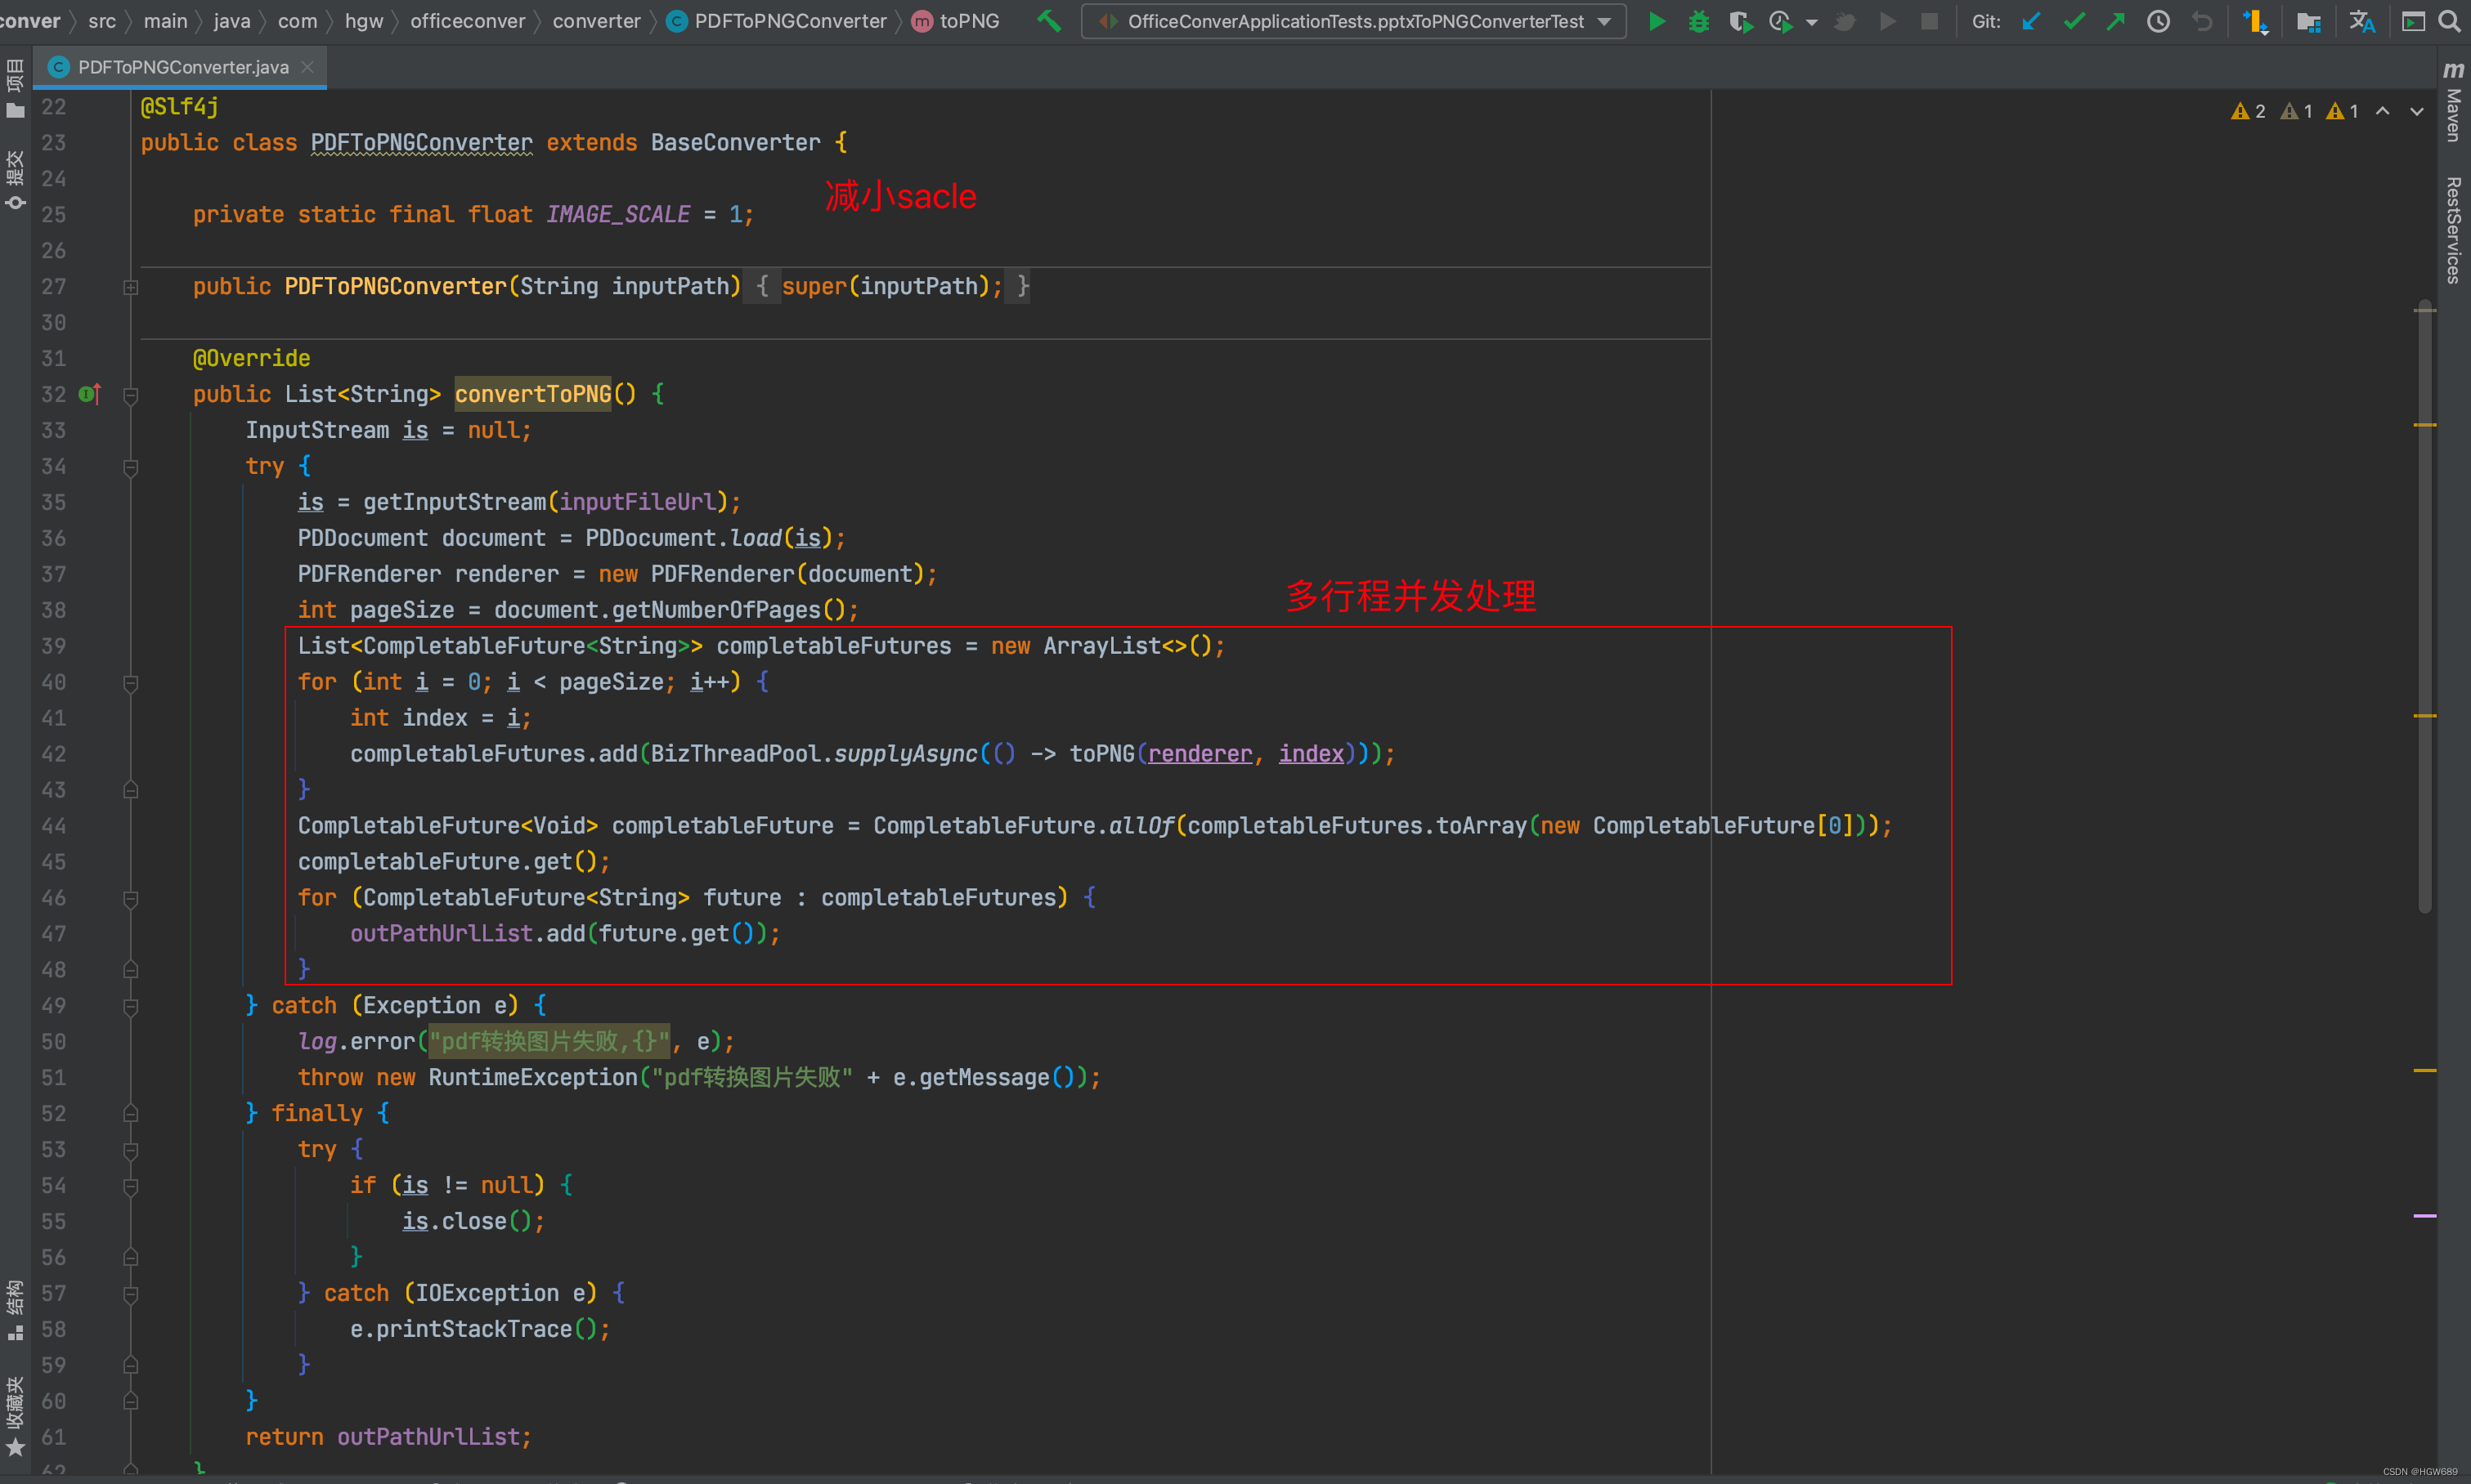The width and height of the screenshot is (2471, 1484).
Task: Open Search Everywhere magnifier
Action: pyautogui.click(x=2450, y=21)
